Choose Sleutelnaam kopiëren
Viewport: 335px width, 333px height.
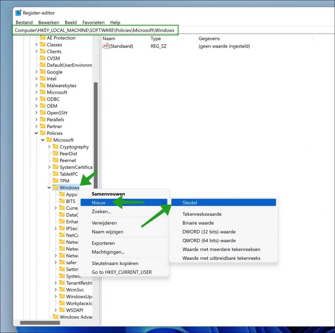pyautogui.click(x=125, y=263)
